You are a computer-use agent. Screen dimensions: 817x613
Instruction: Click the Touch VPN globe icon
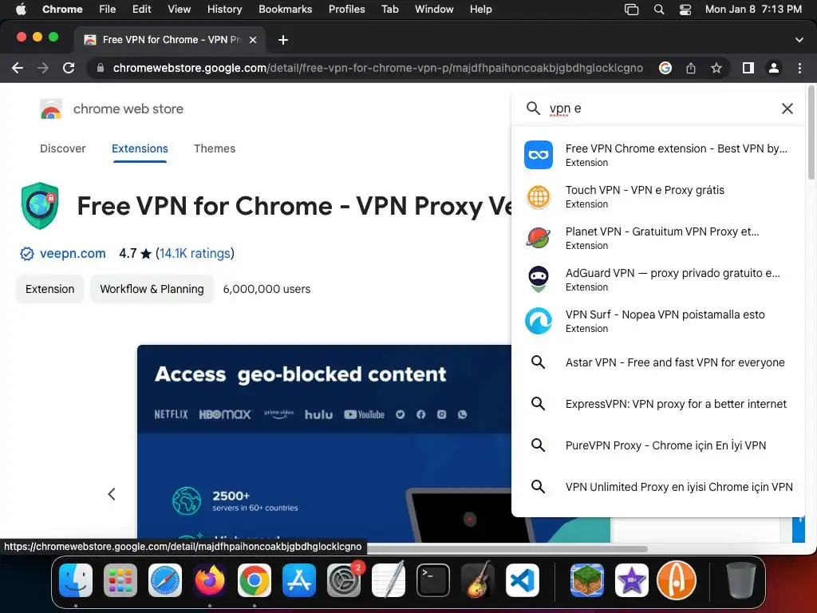539,196
